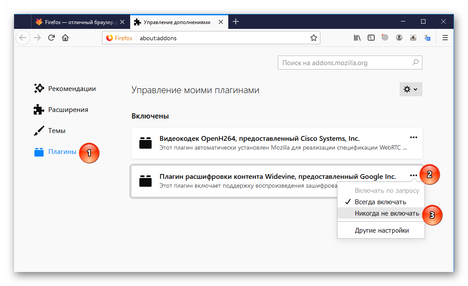The width and height of the screenshot is (468, 286).
Task: Select Всегда включать in the menu
Action: (x=381, y=202)
